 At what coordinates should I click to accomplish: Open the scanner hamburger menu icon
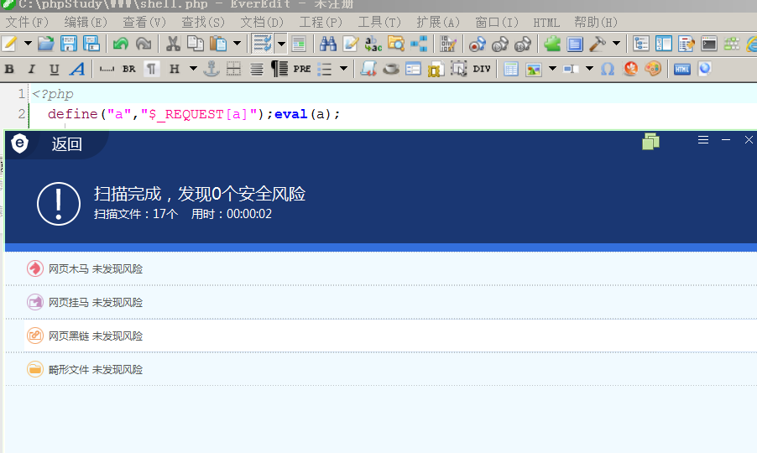point(703,140)
